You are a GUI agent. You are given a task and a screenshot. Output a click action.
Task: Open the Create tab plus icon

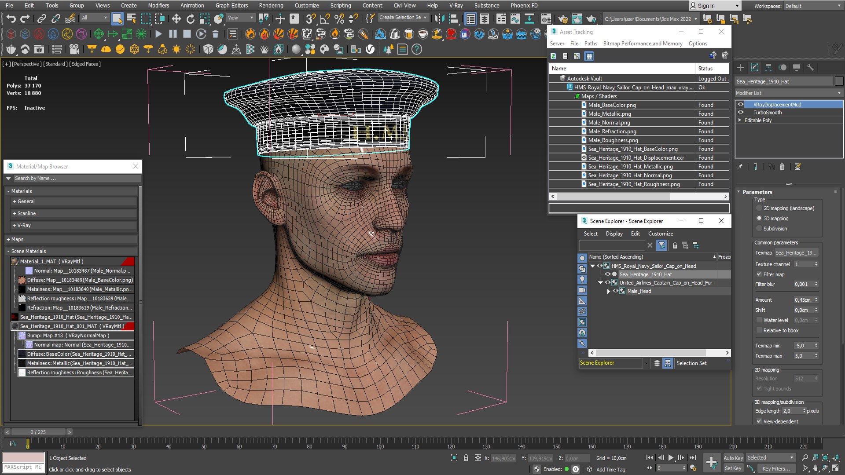tap(740, 67)
